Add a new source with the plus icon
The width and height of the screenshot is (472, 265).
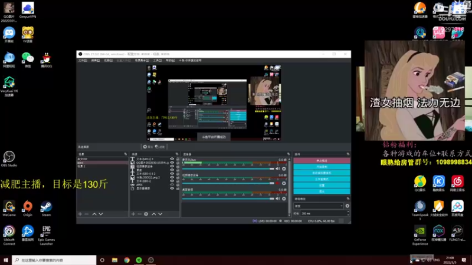pos(133,214)
